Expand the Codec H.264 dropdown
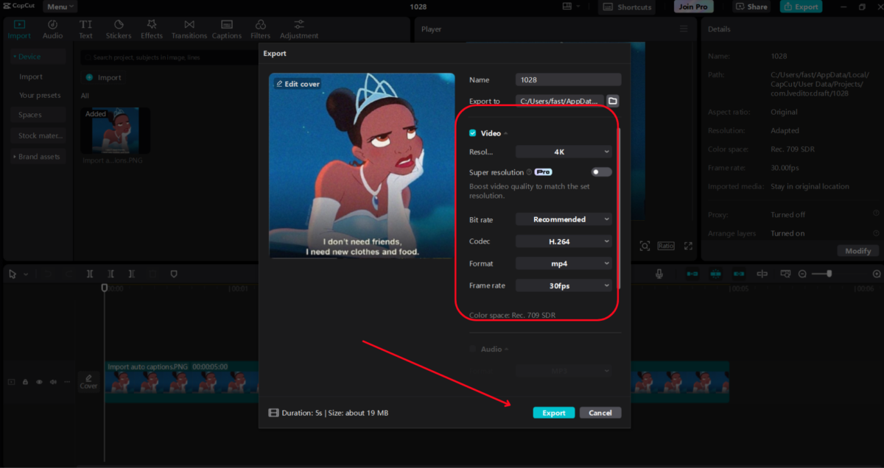This screenshot has width=884, height=468. pos(564,241)
